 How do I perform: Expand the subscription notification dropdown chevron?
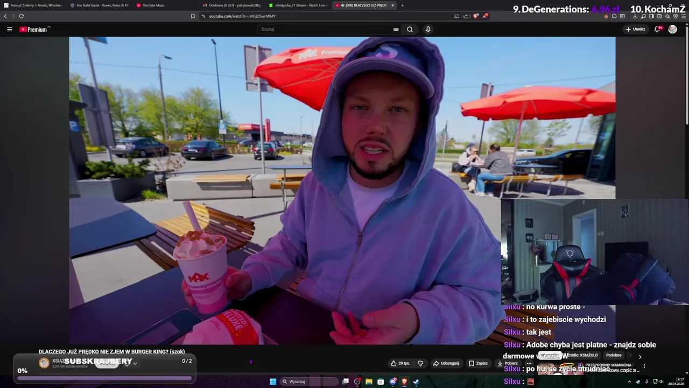[135, 364]
